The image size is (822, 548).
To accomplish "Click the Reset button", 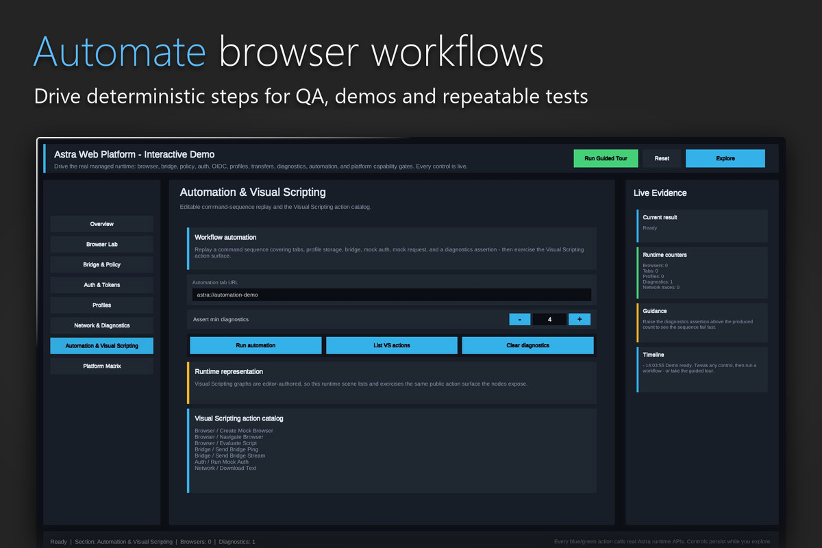I will 662,158.
